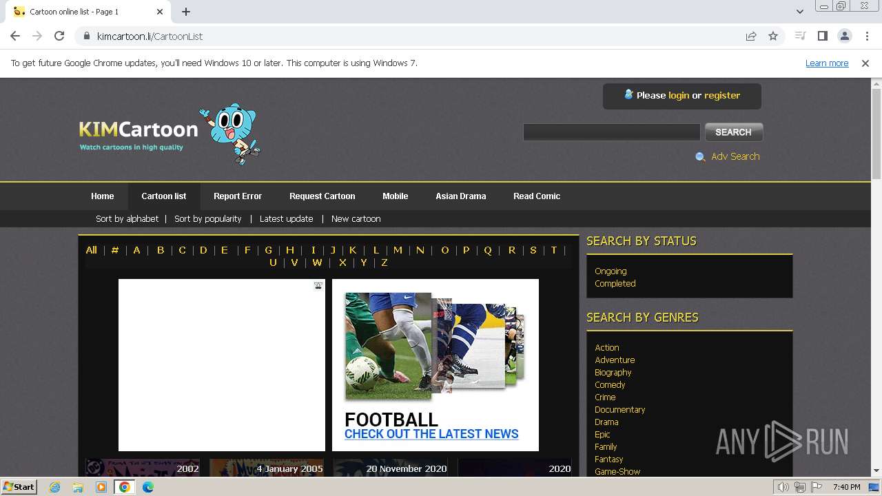Click the register link

click(x=722, y=95)
